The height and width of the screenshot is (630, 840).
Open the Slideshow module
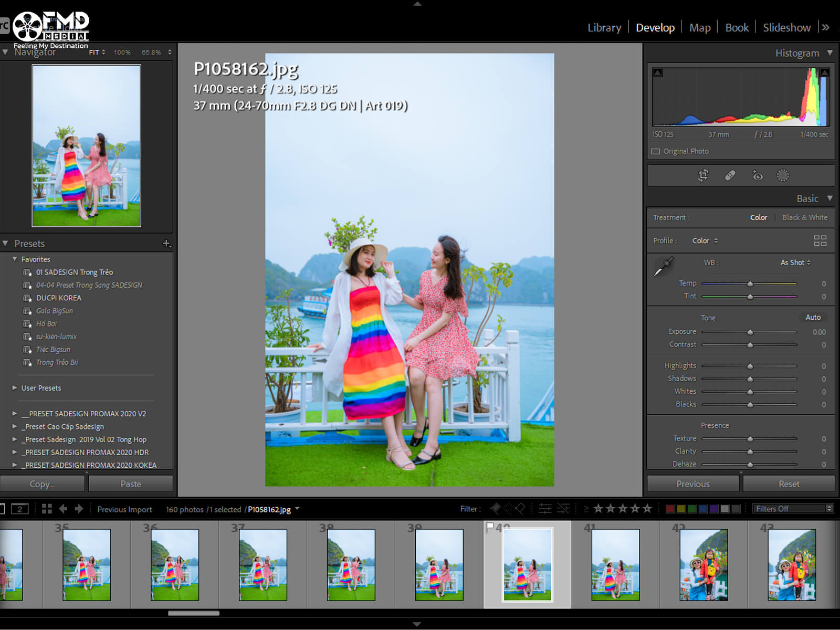tap(786, 28)
